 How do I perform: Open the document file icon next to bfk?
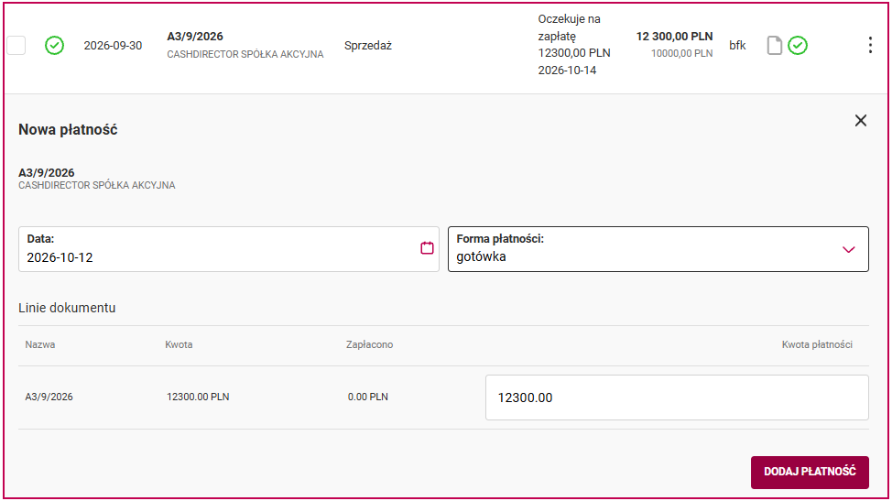(x=774, y=46)
